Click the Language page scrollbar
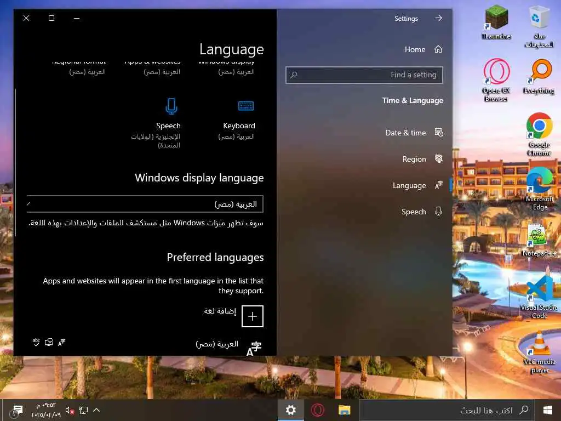This screenshot has height=421, width=561. tap(15, 162)
